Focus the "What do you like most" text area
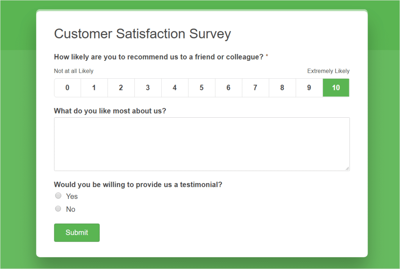 pyautogui.click(x=202, y=144)
